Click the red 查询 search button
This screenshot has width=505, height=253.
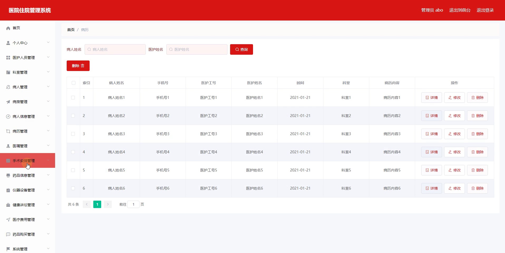pos(241,49)
